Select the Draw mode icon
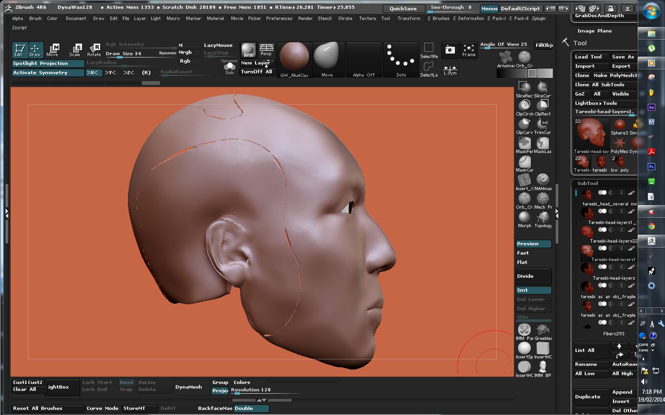The image size is (665, 415). click(x=35, y=50)
